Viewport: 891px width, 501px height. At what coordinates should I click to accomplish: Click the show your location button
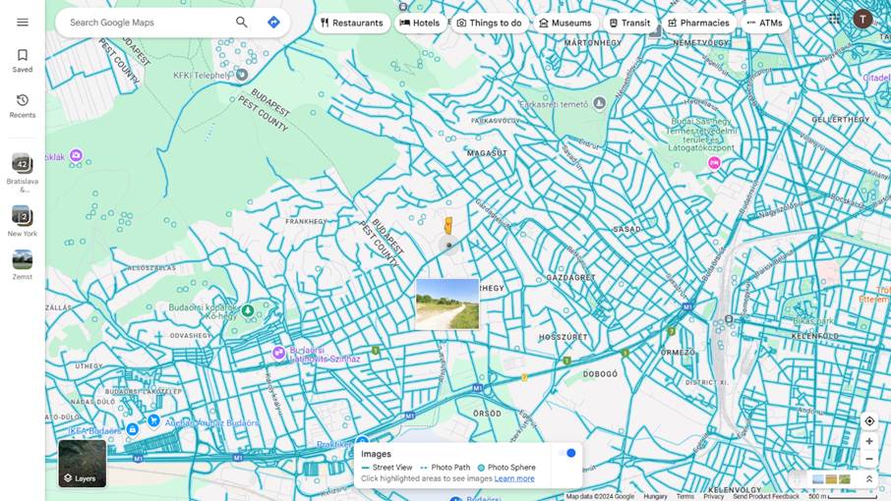click(x=869, y=421)
